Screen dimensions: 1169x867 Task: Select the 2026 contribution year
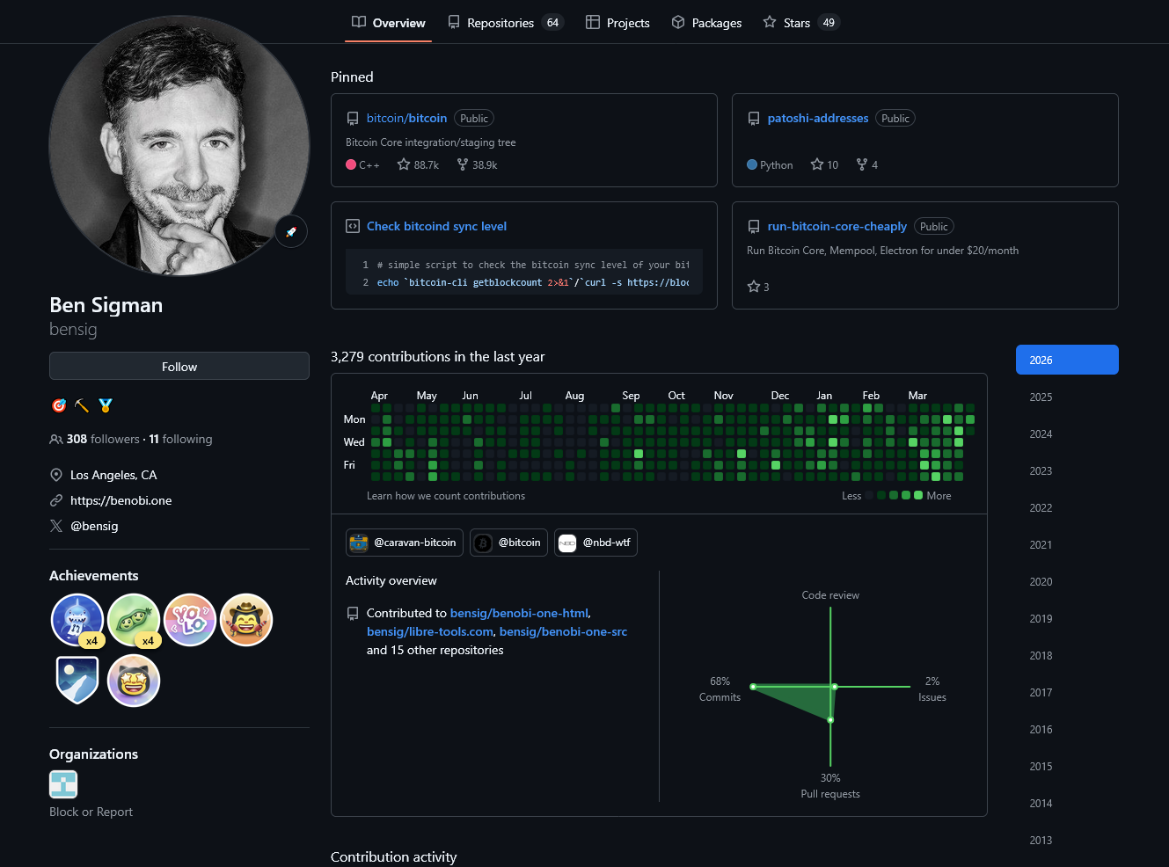pos(1067,360)
